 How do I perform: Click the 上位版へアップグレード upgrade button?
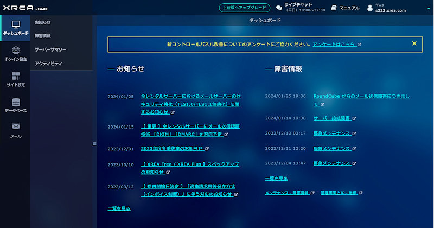(x=243, y=8)
